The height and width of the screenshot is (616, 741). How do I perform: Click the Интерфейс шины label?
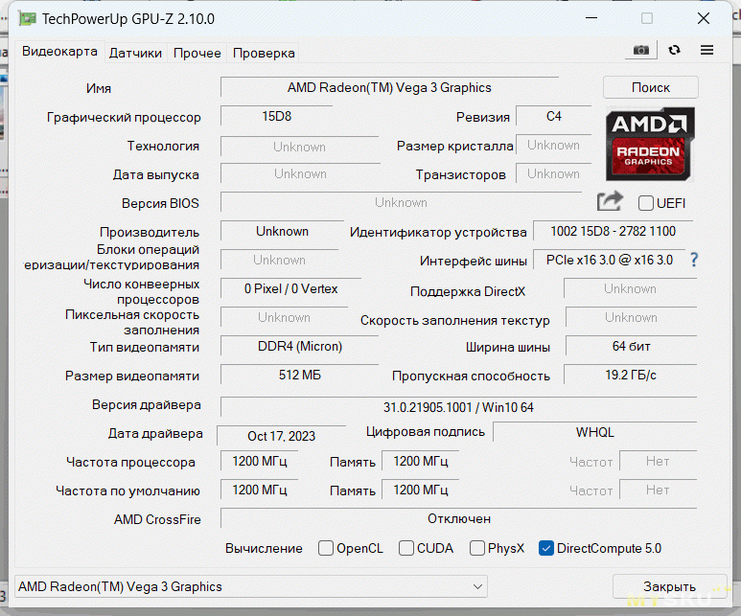tap(473, 261)
